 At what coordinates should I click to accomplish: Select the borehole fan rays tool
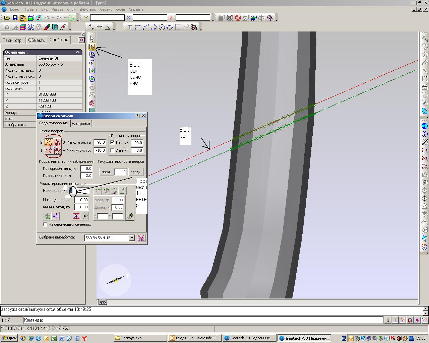point(31,27)
